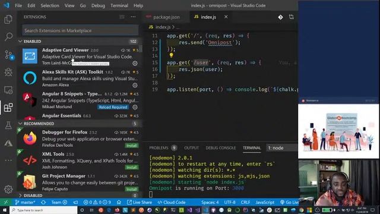
Task: Click split editor icon in editor toolbar
Action: click(x=292, y=17)
